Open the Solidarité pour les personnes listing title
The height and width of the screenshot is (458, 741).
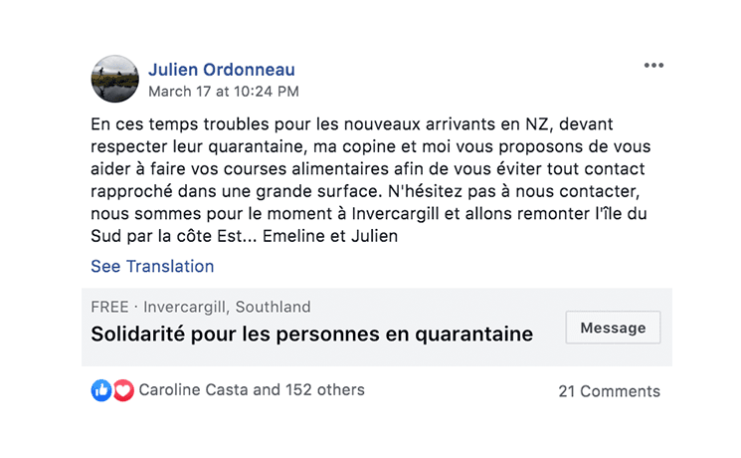[x=311, y=335]
